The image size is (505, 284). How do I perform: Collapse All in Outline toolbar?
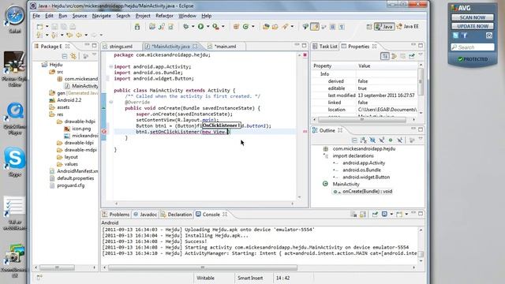[354, 140]
